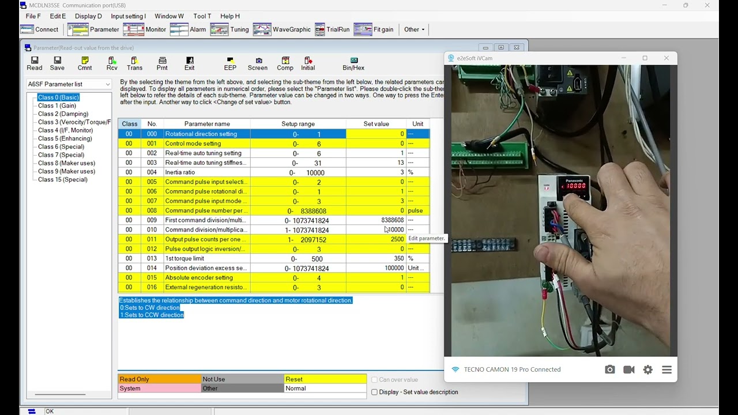738x415 pixels.
Task: Click the Comp compare icon
Action: pyautogui.click(x=285, y=63)
